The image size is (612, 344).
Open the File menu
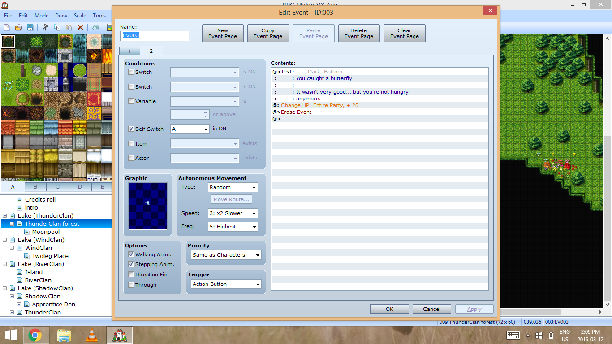(8, 15)
